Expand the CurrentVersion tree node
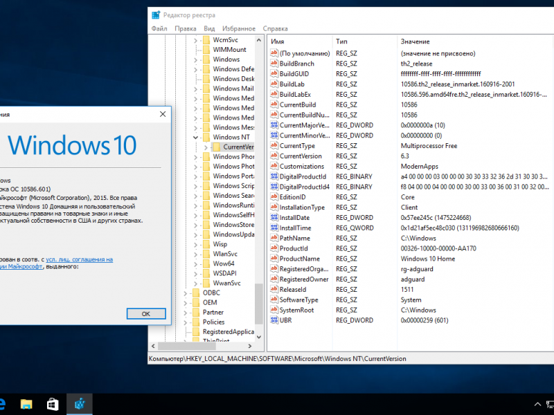This screenshot has height=415, width=554. tap(206, 147)
